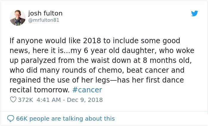Screen dimensions: 208x126
Task: Click the tweet's first line about 2018
Action: click(95, 41)
